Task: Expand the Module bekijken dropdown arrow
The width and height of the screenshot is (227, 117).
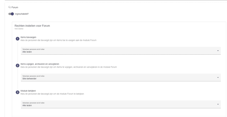Action: (x=218, y=104)
